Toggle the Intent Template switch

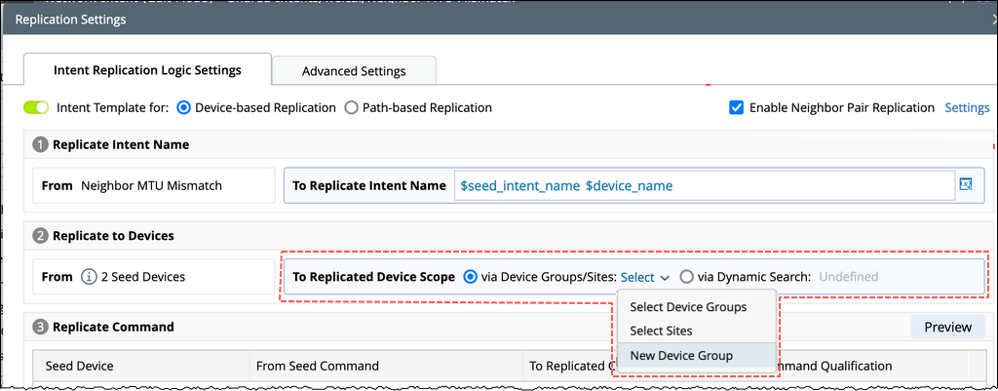pyautogui.click(x=36, y=107)
